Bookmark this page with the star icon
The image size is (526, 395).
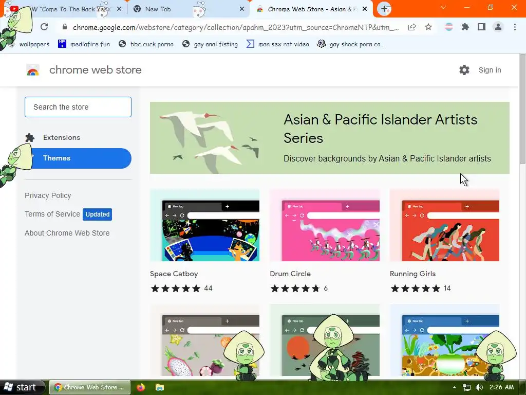pos(428,27)
